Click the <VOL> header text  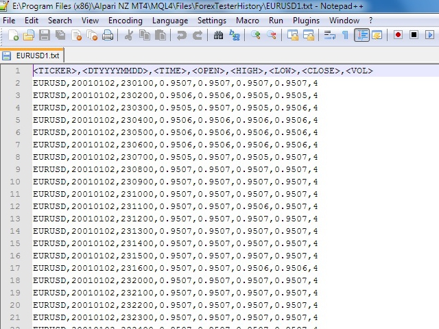pos(359,71)
